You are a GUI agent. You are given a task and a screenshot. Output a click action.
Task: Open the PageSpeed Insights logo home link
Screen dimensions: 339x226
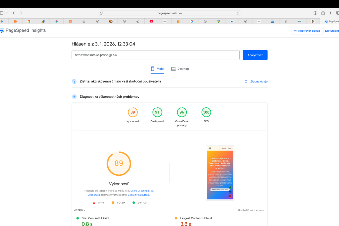(23, 31)
